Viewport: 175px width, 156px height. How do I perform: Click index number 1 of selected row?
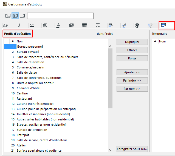pyautogui.click(x=13, y=47)
